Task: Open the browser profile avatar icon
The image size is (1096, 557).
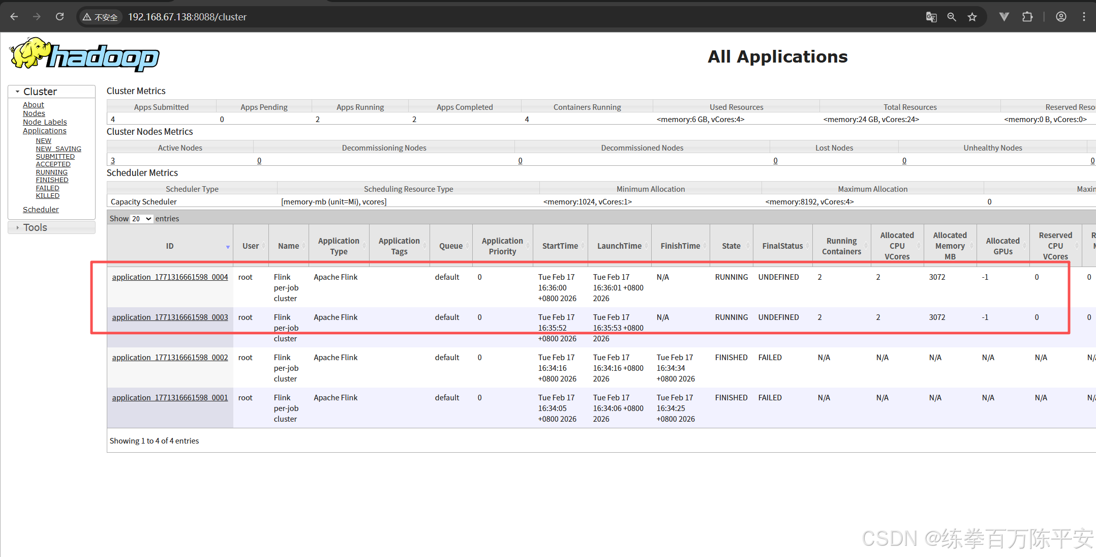Action: pos(1061,17)
